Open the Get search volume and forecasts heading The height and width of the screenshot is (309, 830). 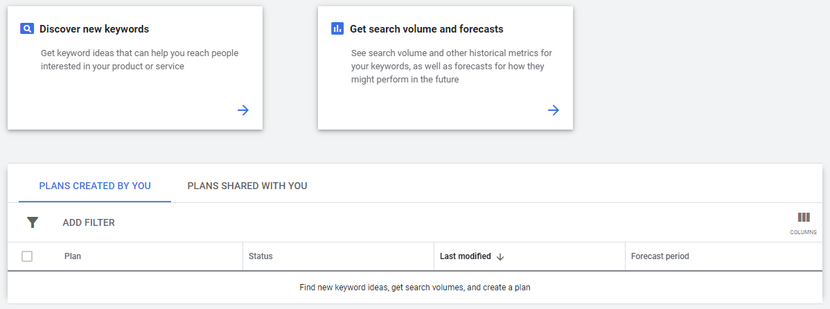coord(426,29)
